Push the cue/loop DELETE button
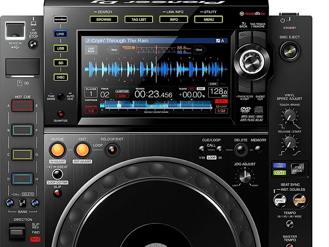The width and height of the screenshot is (329, 247). click(241, 150)
